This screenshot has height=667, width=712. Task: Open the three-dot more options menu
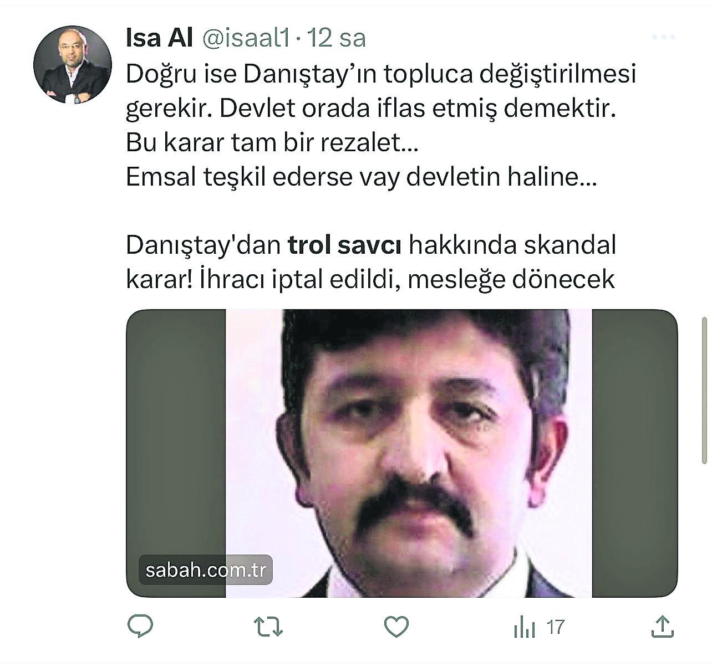point(663,38)
